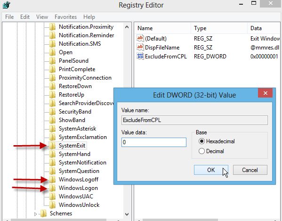Open the File menu
282x221 pixels.
coord(9,17)
